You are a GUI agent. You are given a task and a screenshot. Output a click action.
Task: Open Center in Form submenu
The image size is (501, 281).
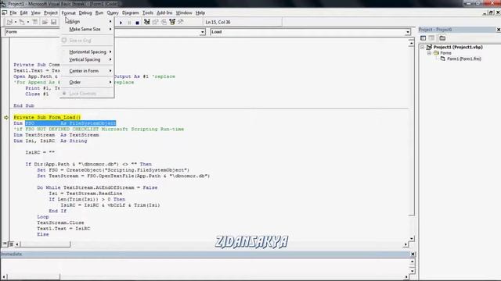tap(87, 71)
